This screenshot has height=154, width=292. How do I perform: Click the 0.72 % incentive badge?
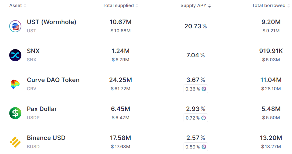tap(196, 118)
